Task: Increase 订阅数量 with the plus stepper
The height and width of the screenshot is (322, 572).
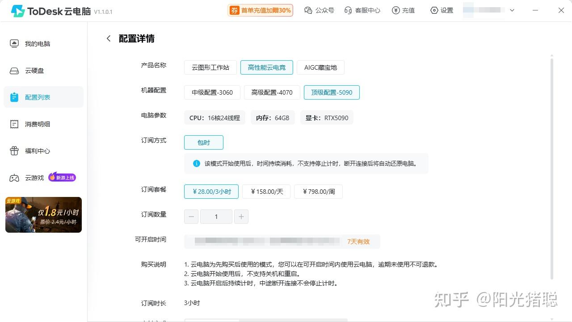Action: coord(241,216)
